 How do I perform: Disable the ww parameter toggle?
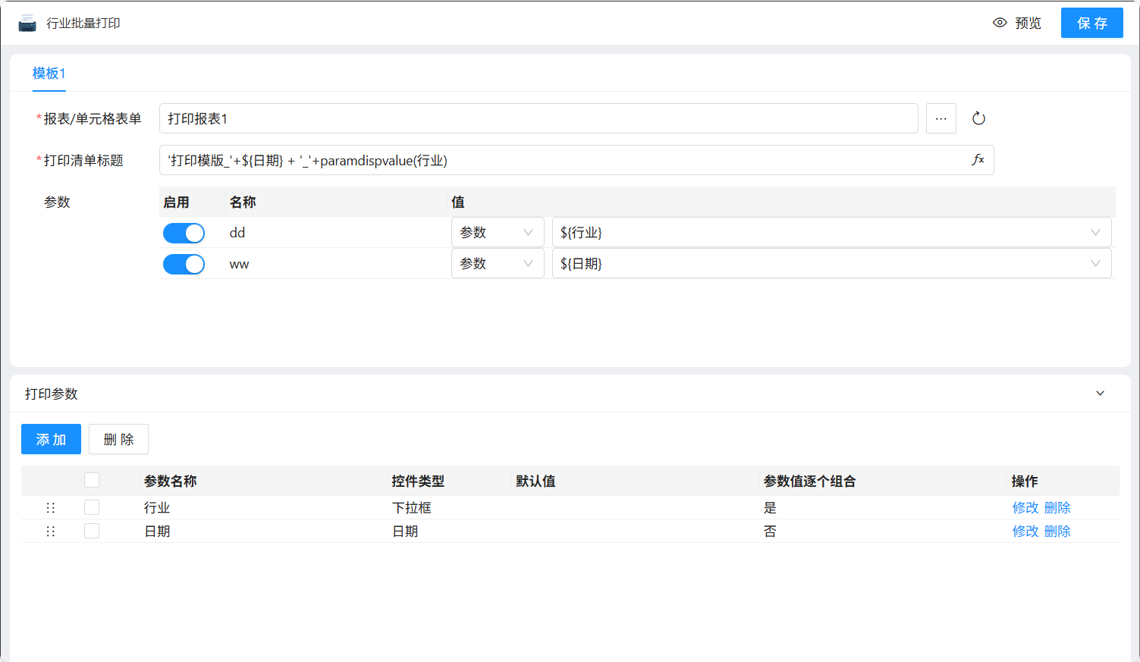184,264
